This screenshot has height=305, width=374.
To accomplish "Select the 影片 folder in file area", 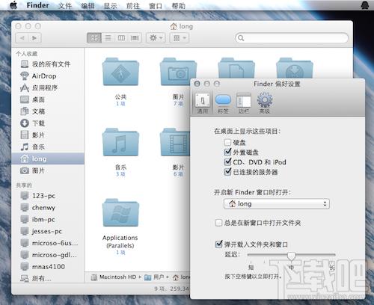I will point(175,143).
